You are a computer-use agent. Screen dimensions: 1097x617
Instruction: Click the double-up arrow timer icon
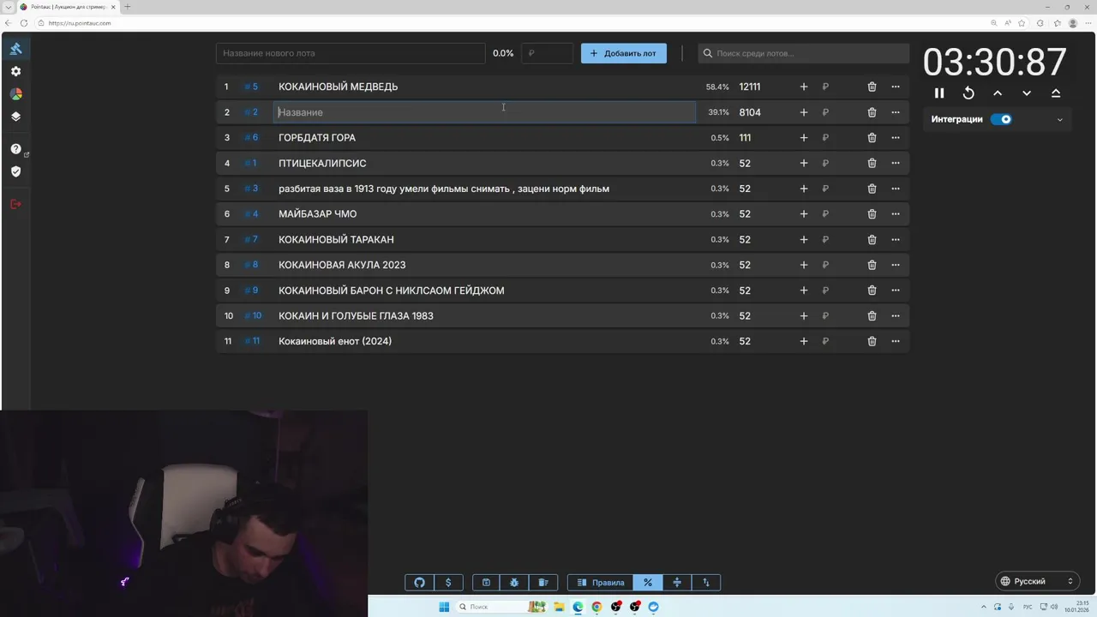pos(1056,93)
